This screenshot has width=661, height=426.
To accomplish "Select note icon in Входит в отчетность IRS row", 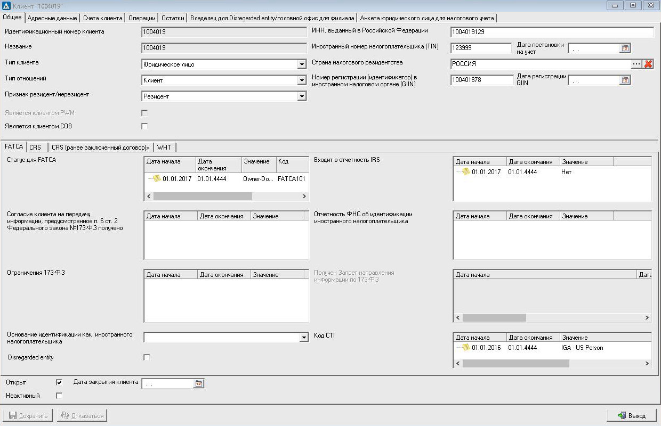I will (466, 172).
